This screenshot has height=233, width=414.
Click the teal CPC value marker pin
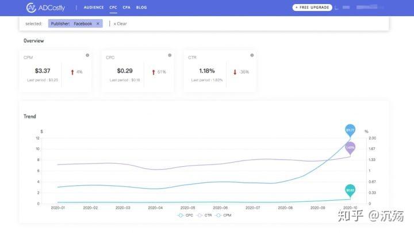(x=350, y=190)
